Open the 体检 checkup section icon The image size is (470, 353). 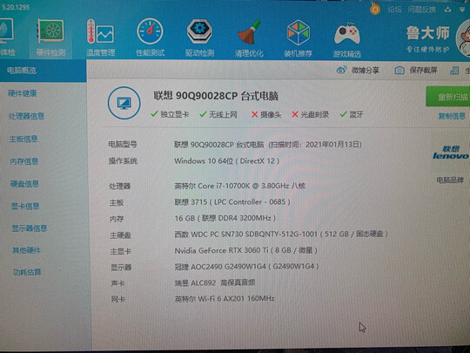[7, 37]
